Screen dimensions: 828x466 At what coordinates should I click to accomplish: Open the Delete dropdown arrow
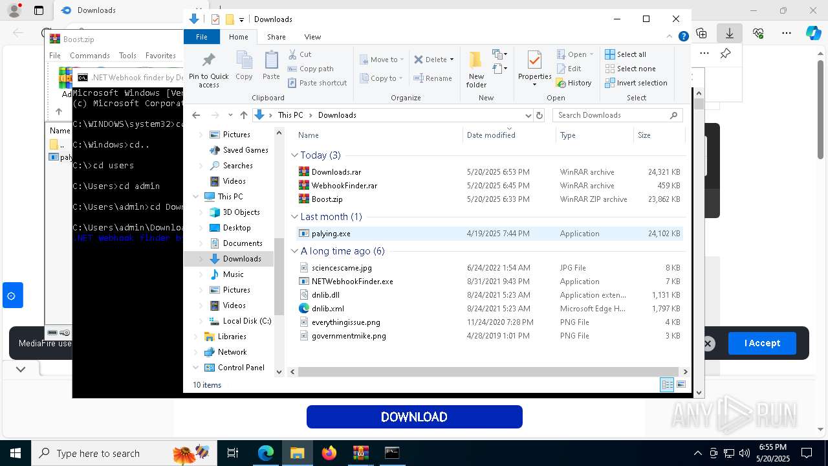click(x=452, y=60)
